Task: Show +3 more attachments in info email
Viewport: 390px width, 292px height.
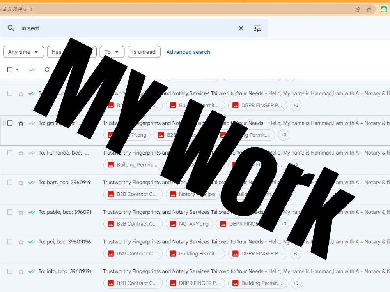Action: click(296, 283)
